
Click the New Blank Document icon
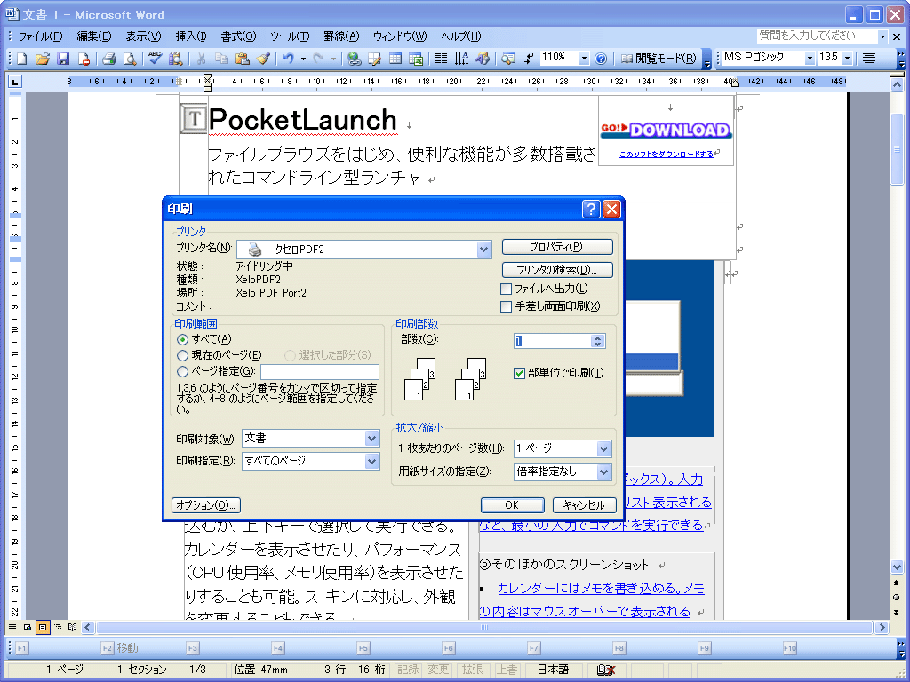coord(22,59)
